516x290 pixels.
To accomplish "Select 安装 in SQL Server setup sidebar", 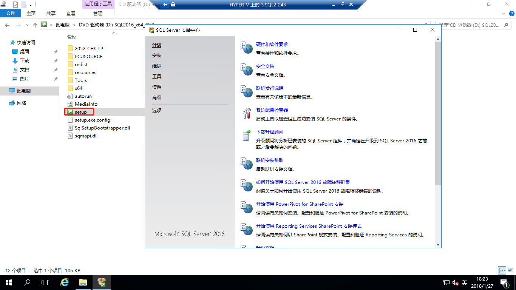I will coord(157,56).
